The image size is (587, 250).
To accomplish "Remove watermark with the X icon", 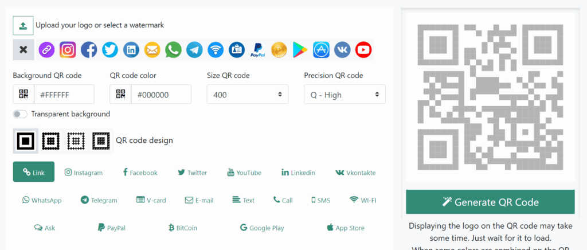I will 23,49.
